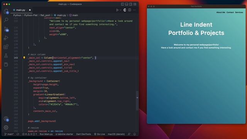This screenshot has width=247, height=139.
Task: Click the "gradient=LinearGradient(" code line
Action: point(49,94)
